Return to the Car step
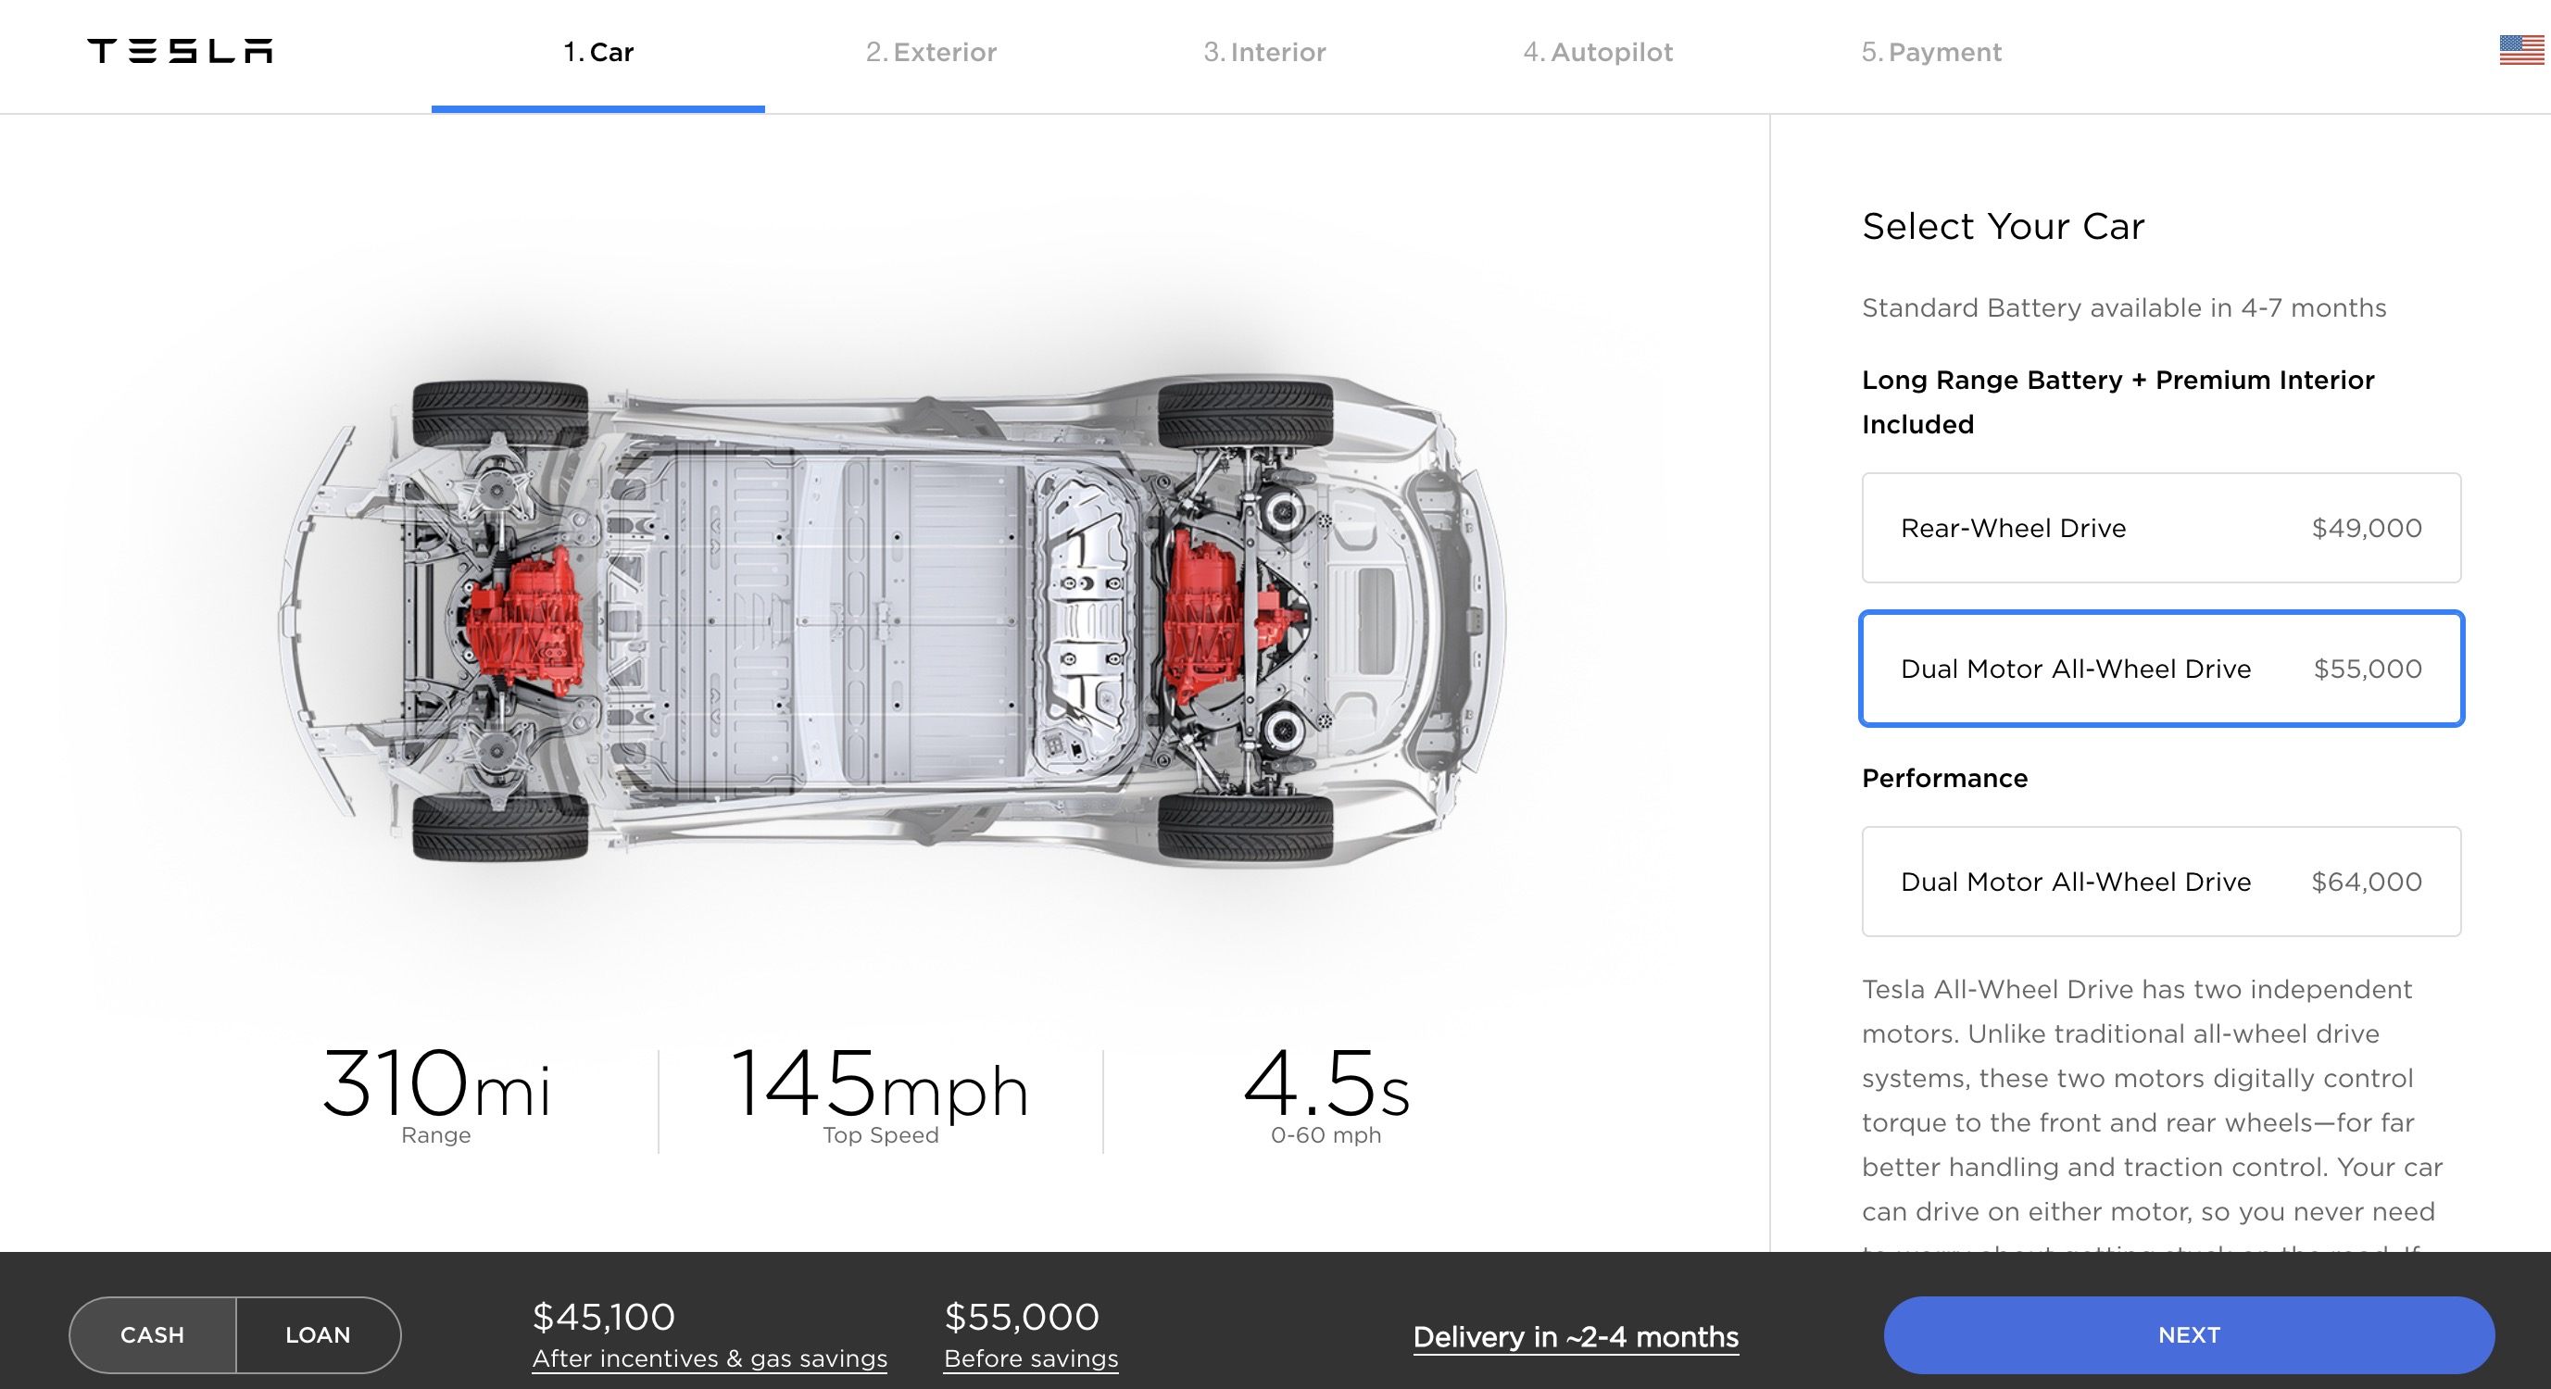 [x=599, y=53]
